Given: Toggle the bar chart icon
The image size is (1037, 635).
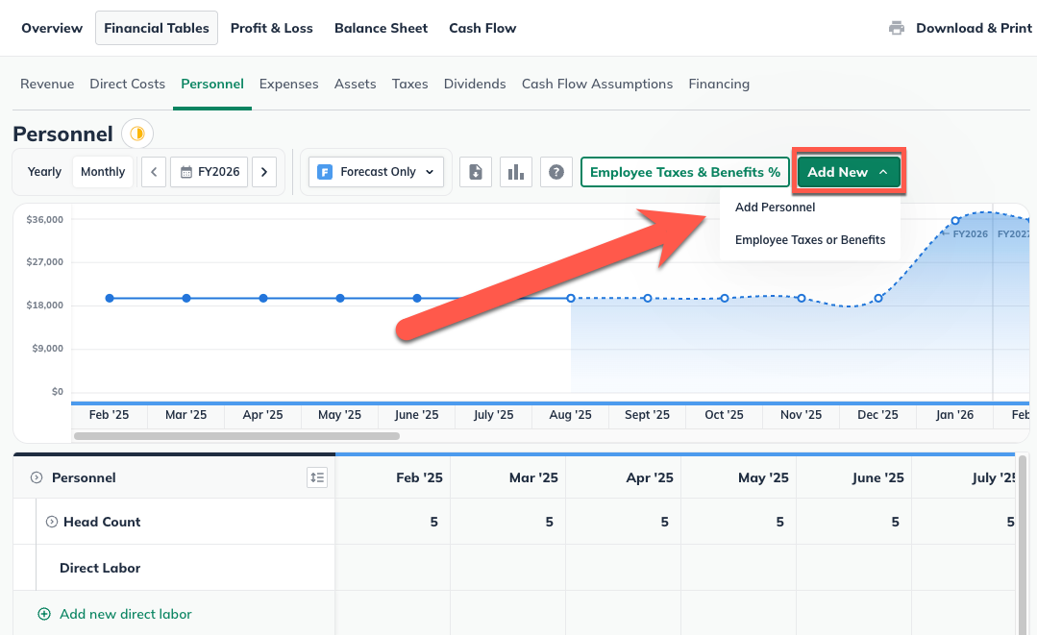Looking at the screenshot, I should click(x=516, y=172).
